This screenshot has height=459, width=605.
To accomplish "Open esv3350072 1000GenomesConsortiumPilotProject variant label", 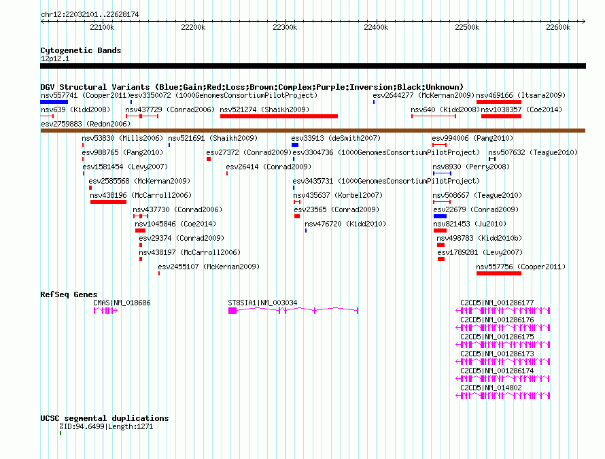I will [224, 95].
